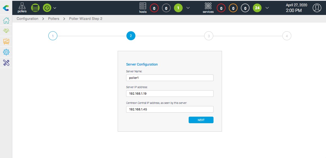The width and height of the screenshot is (326, 158).
Task: Open the hosts overview icon
Action: point(143,8)
